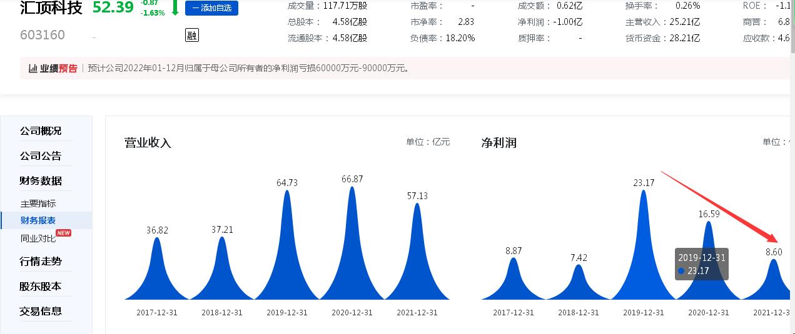
Task: Click the 营业收入 chart title
Action: click(148, 143)
